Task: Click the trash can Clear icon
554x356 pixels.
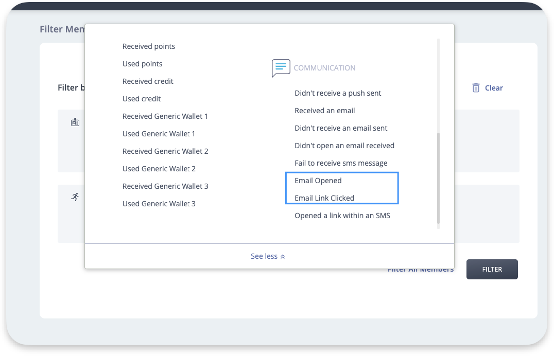Action: tap(476, 88)
